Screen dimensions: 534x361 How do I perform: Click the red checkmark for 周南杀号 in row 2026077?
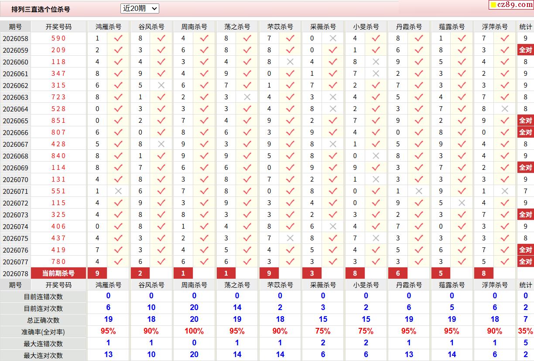point(204,262)
